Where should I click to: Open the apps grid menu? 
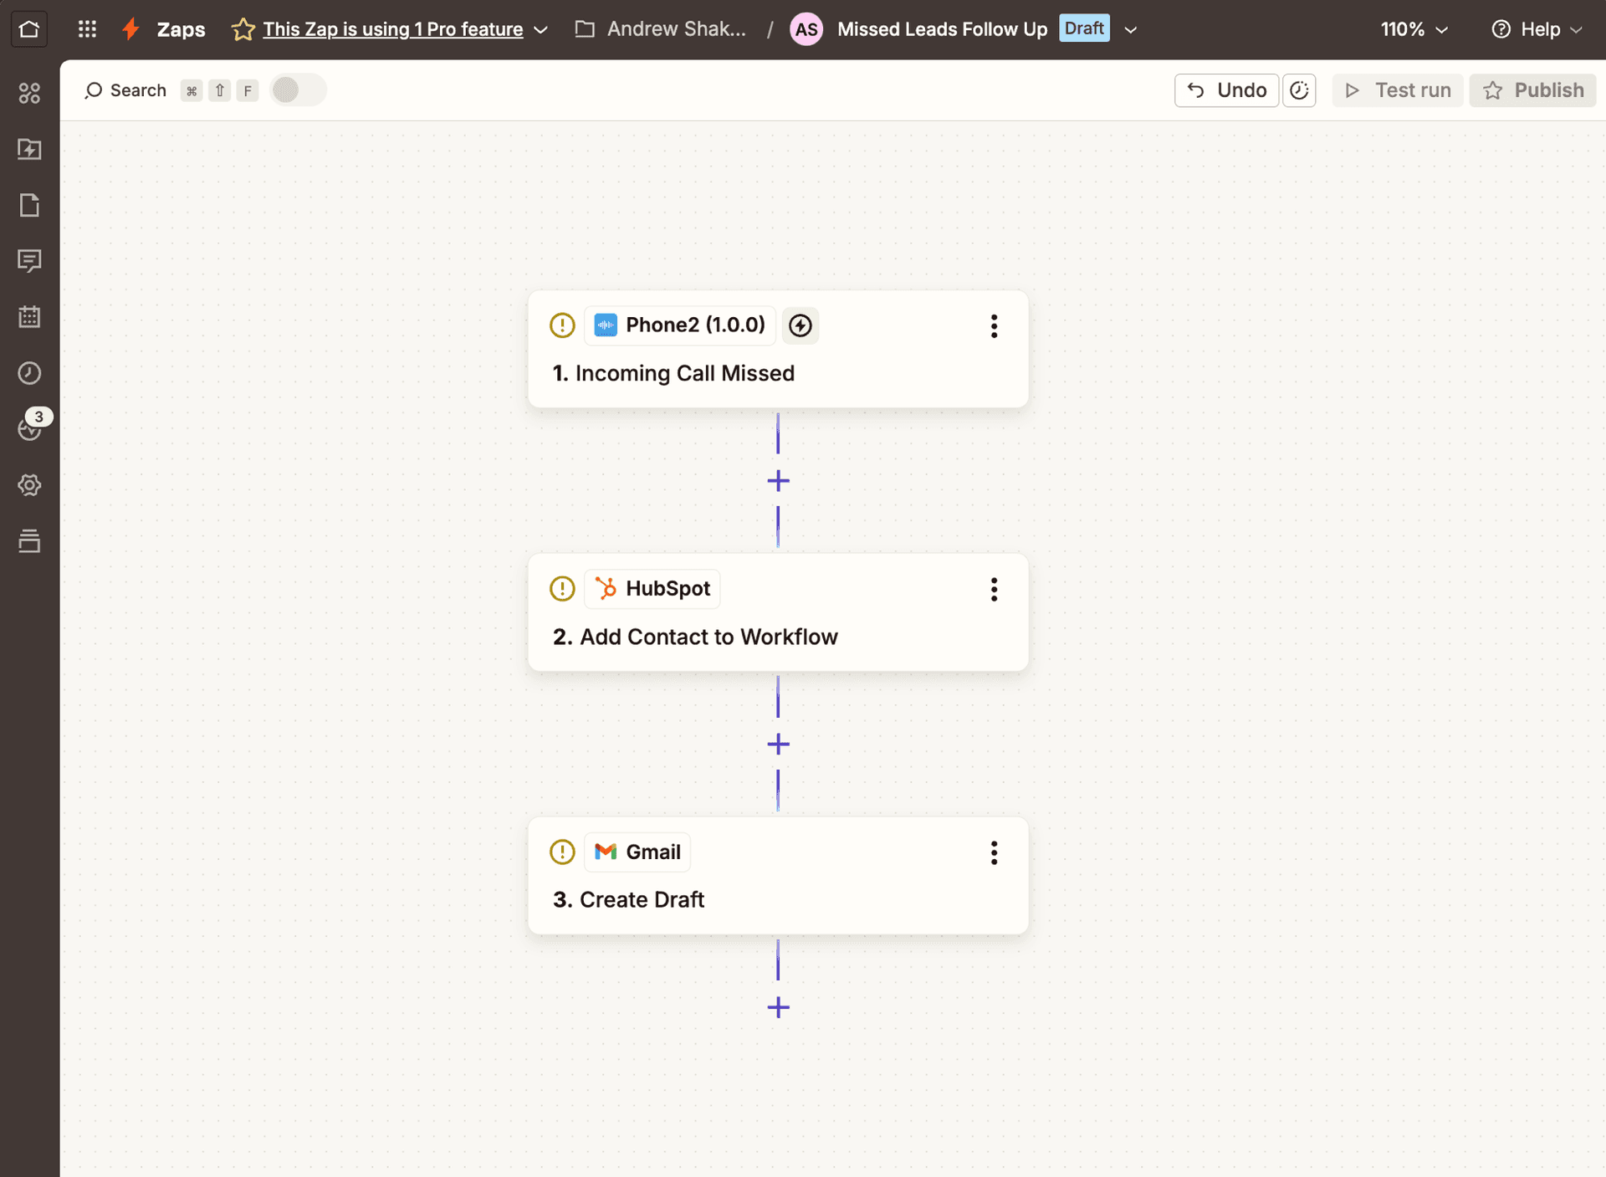click(87, 29)
